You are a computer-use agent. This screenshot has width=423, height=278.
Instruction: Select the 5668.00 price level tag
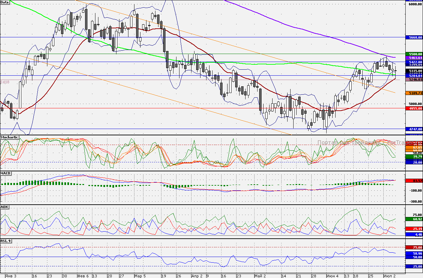414,38
